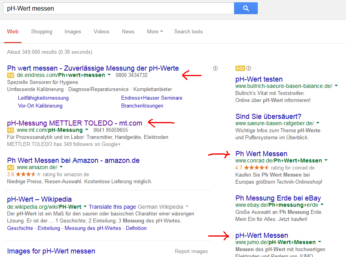This screenshot has width=346, height=257.
Task: Open dropdown arrow beside www.ebay.de URL
Action: (x=322, y=205)
